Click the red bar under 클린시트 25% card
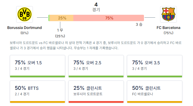This screenshot has width=193, height=106. (96, 102)
